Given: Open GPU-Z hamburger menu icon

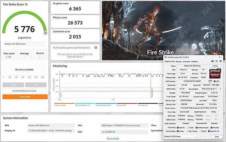Looking at the screenshot, I should tap(221, 61).
